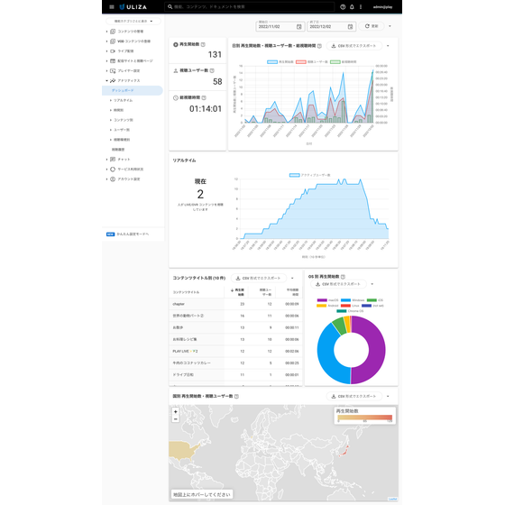This screenshot has height=505, width=505.
Task: Open info tooltip beside 国別 再生開始数 title
Action: 236,396
